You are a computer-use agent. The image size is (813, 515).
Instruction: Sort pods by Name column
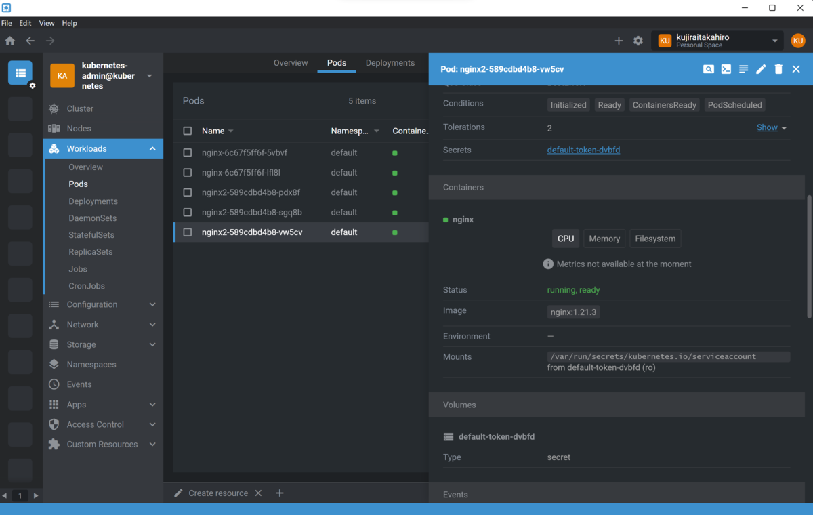[217, 131]
